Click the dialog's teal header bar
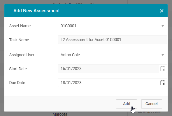The image size is (172, 116). click(86, 11)
